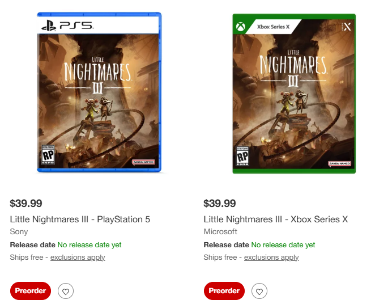Favorite the PlayStation 5 version with heart icon
Image resolution: width=375 pixels, height=304 pixels.
tap(66, 292)
